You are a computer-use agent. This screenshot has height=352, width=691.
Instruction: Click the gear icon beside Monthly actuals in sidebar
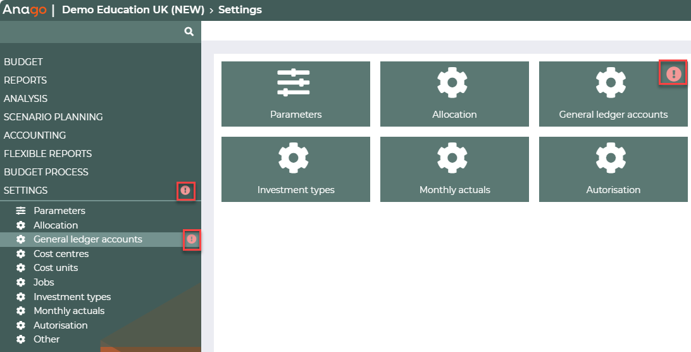click(21, 311)
